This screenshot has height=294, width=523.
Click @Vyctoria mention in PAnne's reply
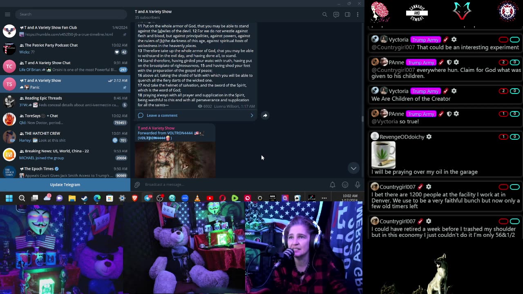click(x=384, y=121)
